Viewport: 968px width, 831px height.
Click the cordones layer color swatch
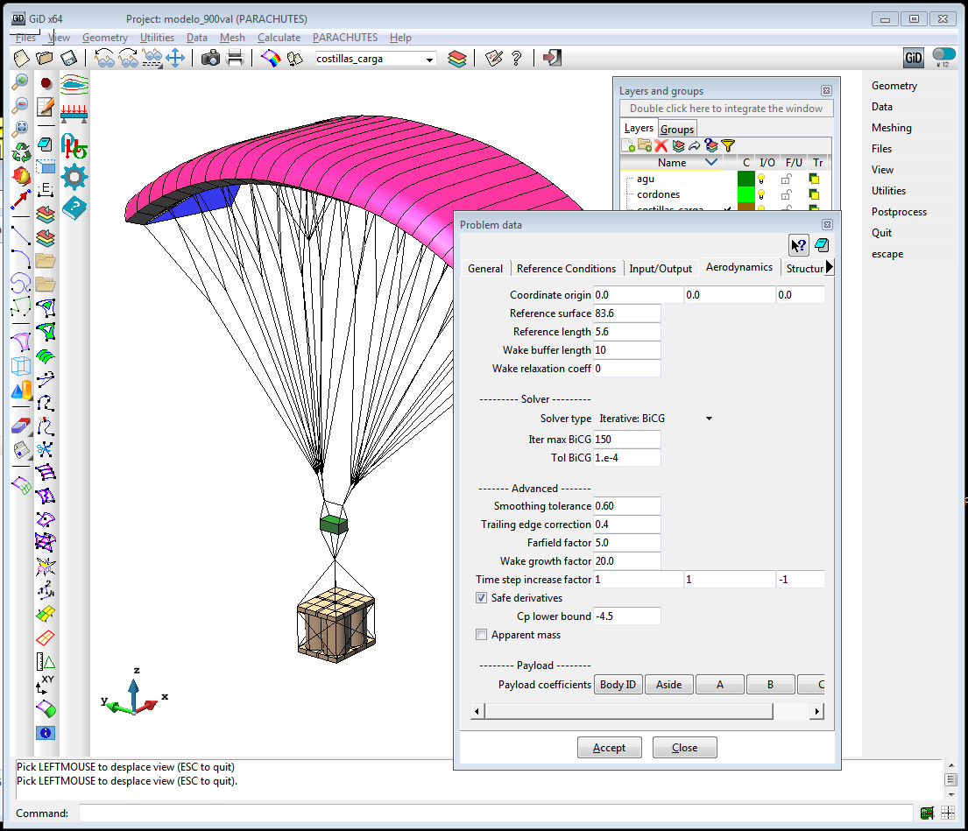pos(745,194)
